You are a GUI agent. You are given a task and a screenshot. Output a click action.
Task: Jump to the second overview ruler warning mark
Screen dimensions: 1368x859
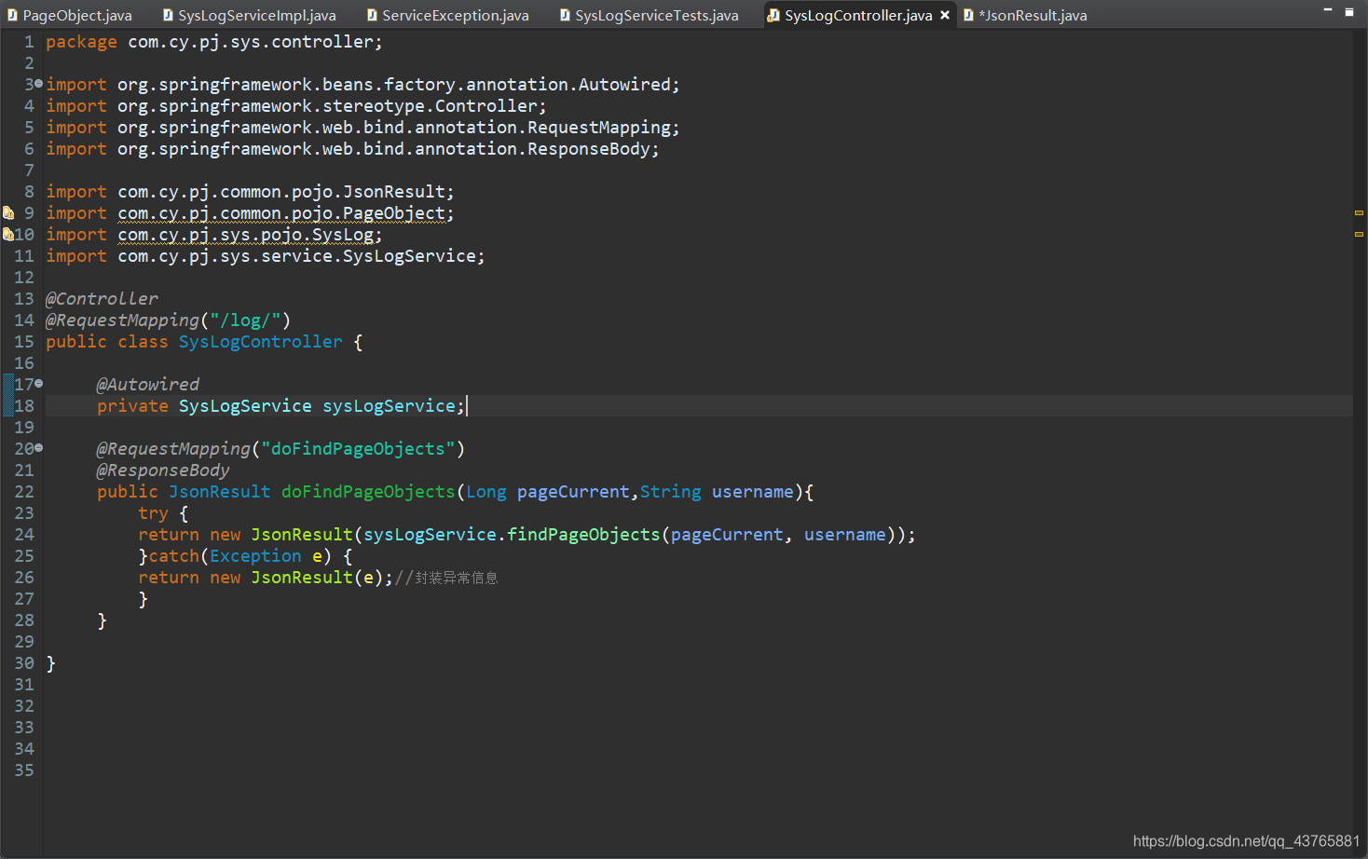1359,234
